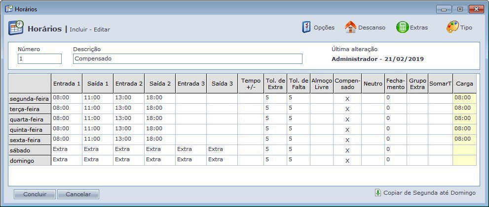Toggle Compensado mark for sábado row

pos(347,150)
